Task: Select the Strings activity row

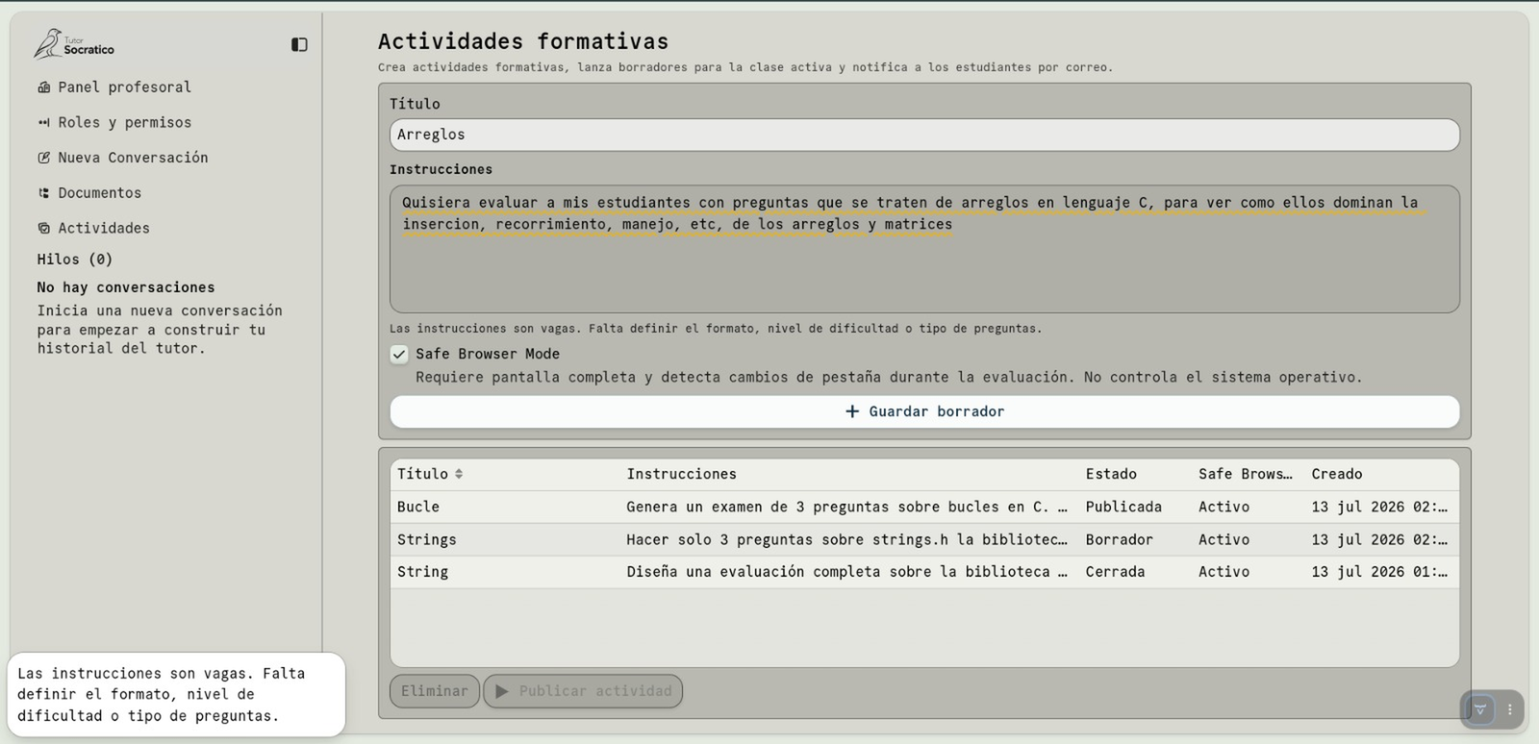Action: 924,539
